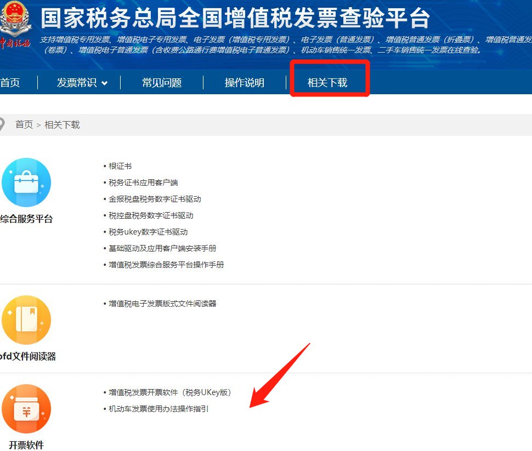Click the 国家税务总局全国增值税发票查验平台 title
This screenshot has width=532, height=451.
pyautogui.click(x=235, y=18)
